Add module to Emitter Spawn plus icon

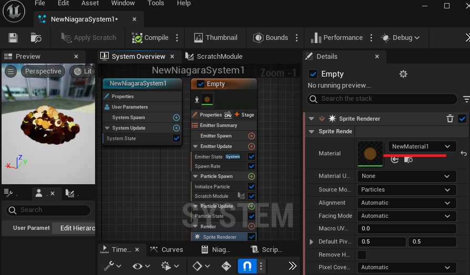(252, 136)
